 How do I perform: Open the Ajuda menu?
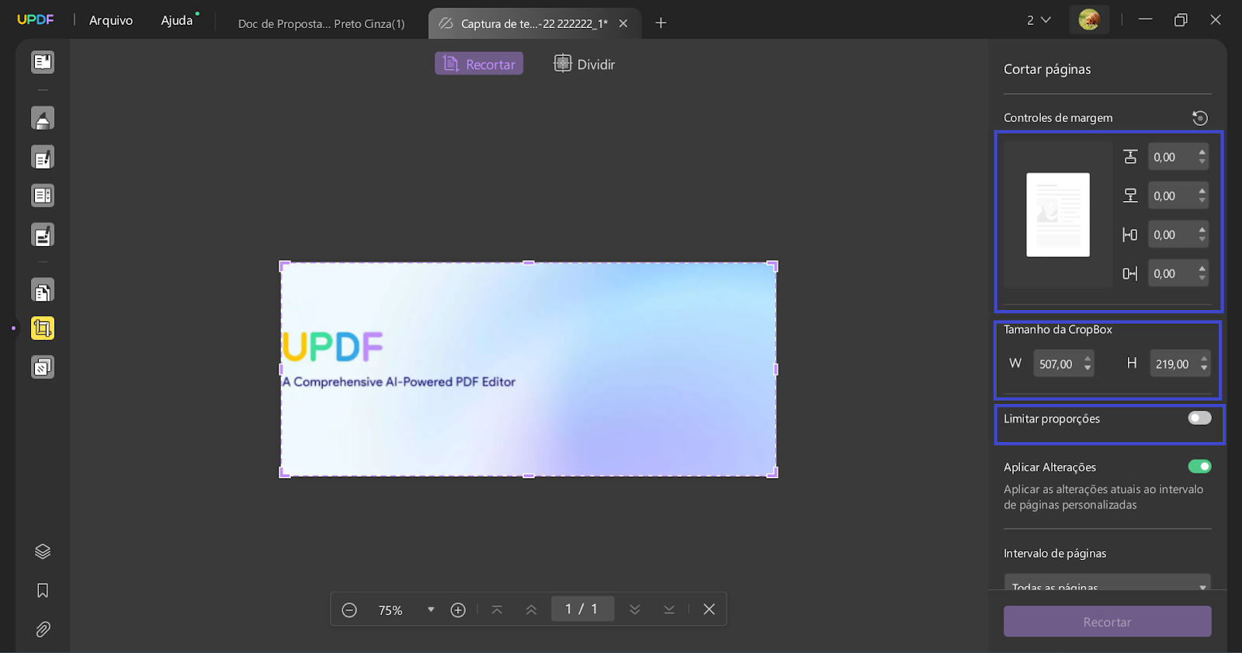pos(177,20)
